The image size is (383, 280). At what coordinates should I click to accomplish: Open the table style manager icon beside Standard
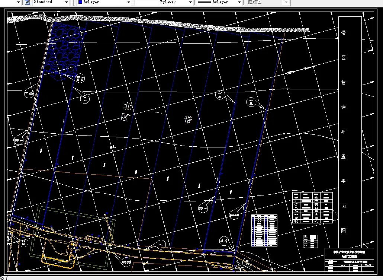28,2
